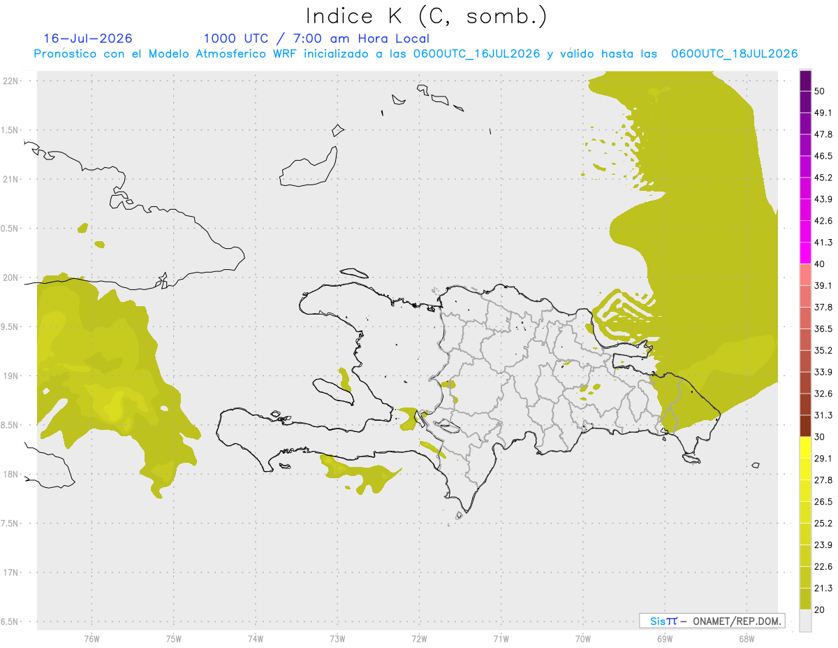The width and height of the screenshot is (838, 648).
Task: Click the '41.3' colorbar label
Action: [x=823, y=243]
